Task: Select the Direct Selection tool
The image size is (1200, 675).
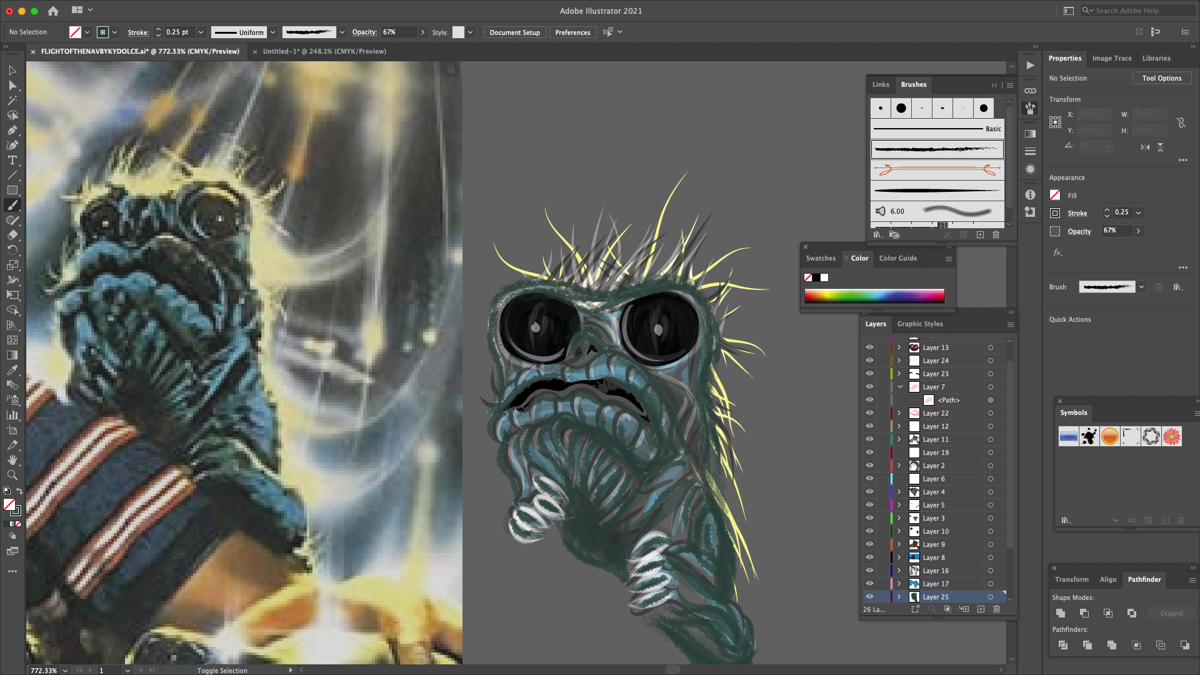Action: click(12, 86)
